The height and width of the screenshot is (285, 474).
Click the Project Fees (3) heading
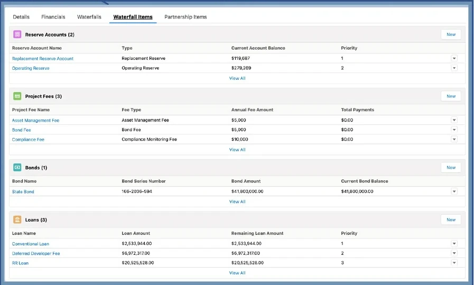[43, 97]
